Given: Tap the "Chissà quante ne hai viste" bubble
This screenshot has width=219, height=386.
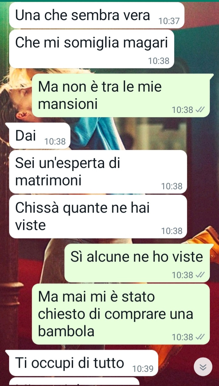Looking at the screenshot, I should (98, 217).
